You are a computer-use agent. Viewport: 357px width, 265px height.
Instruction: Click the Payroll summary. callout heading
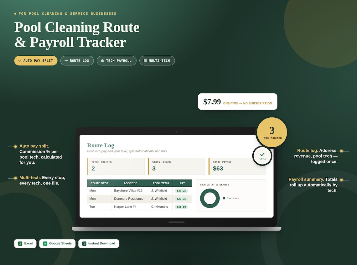306,179
